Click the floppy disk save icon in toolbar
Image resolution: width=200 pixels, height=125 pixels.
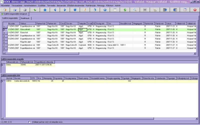point(25,10)
